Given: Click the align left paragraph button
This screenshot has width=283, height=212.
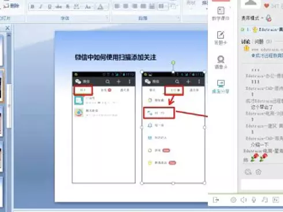Looking at the screenshot, I should (x=117, y=6).
